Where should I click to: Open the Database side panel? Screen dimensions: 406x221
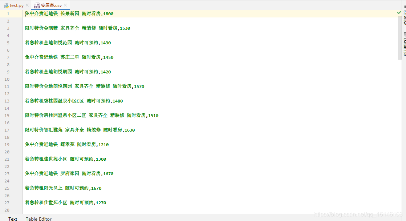click(x=404, y=44)
